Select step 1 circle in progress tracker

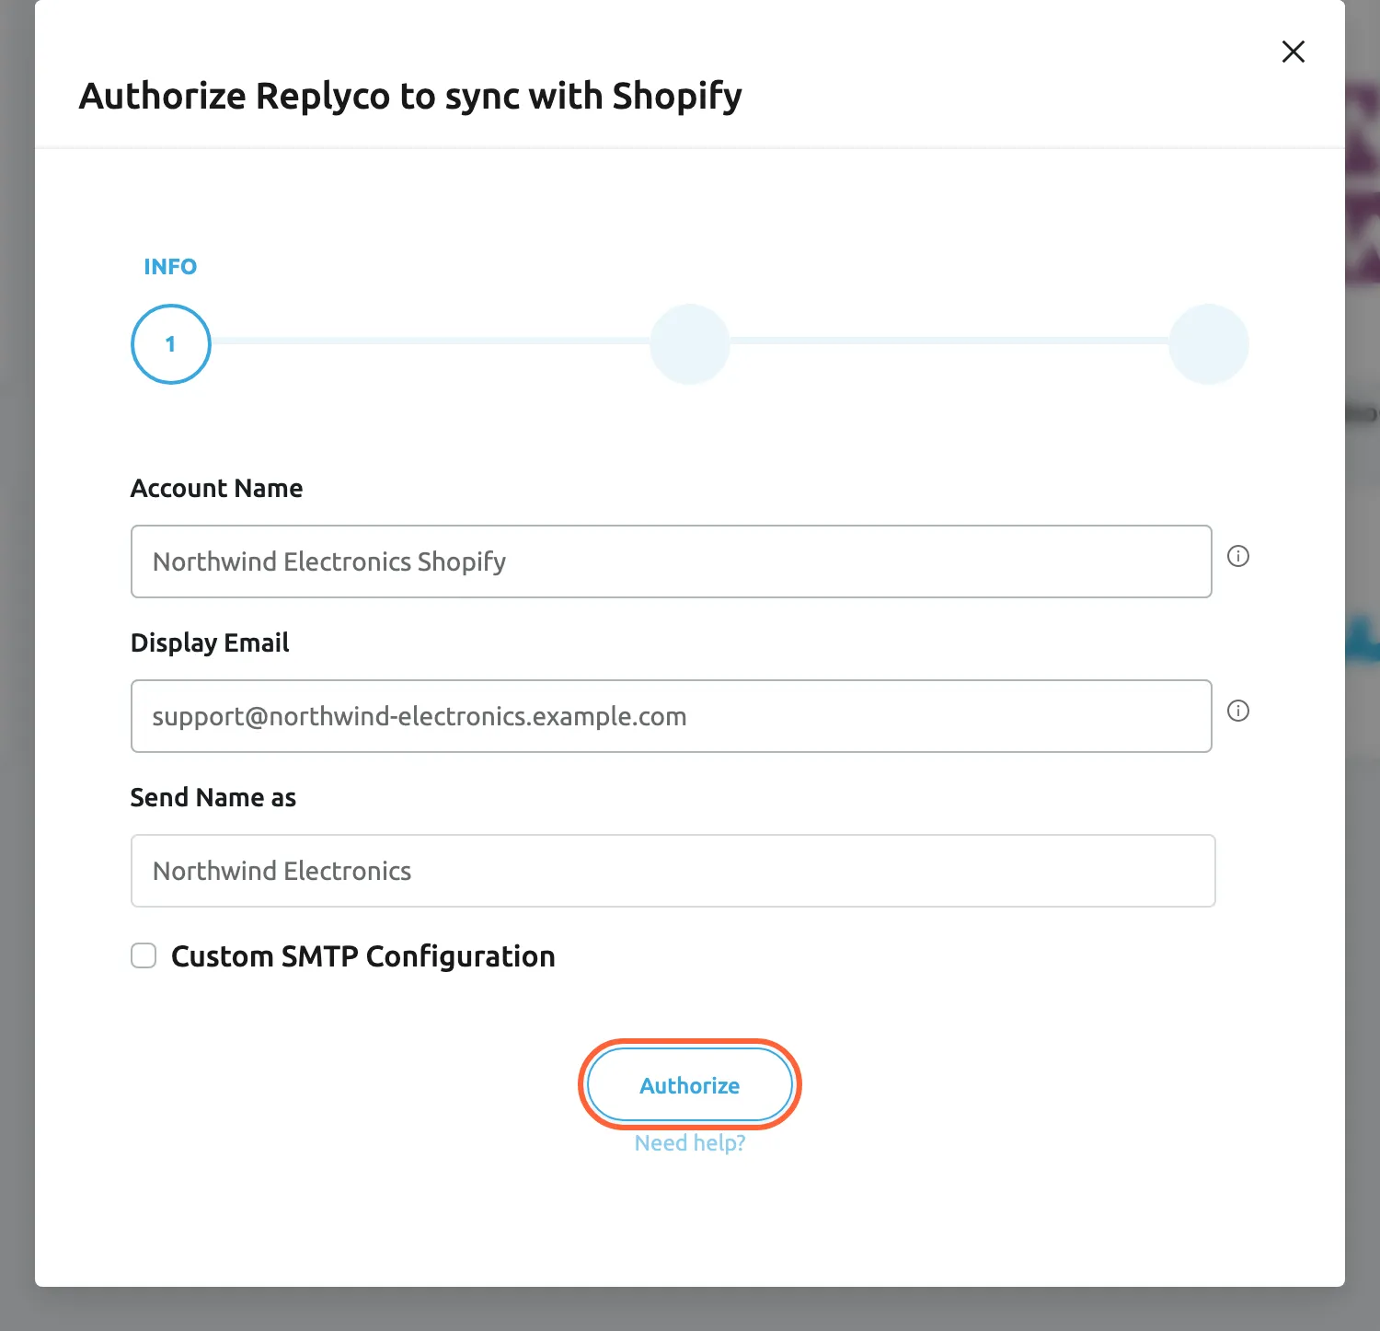[x=171, y=344]
